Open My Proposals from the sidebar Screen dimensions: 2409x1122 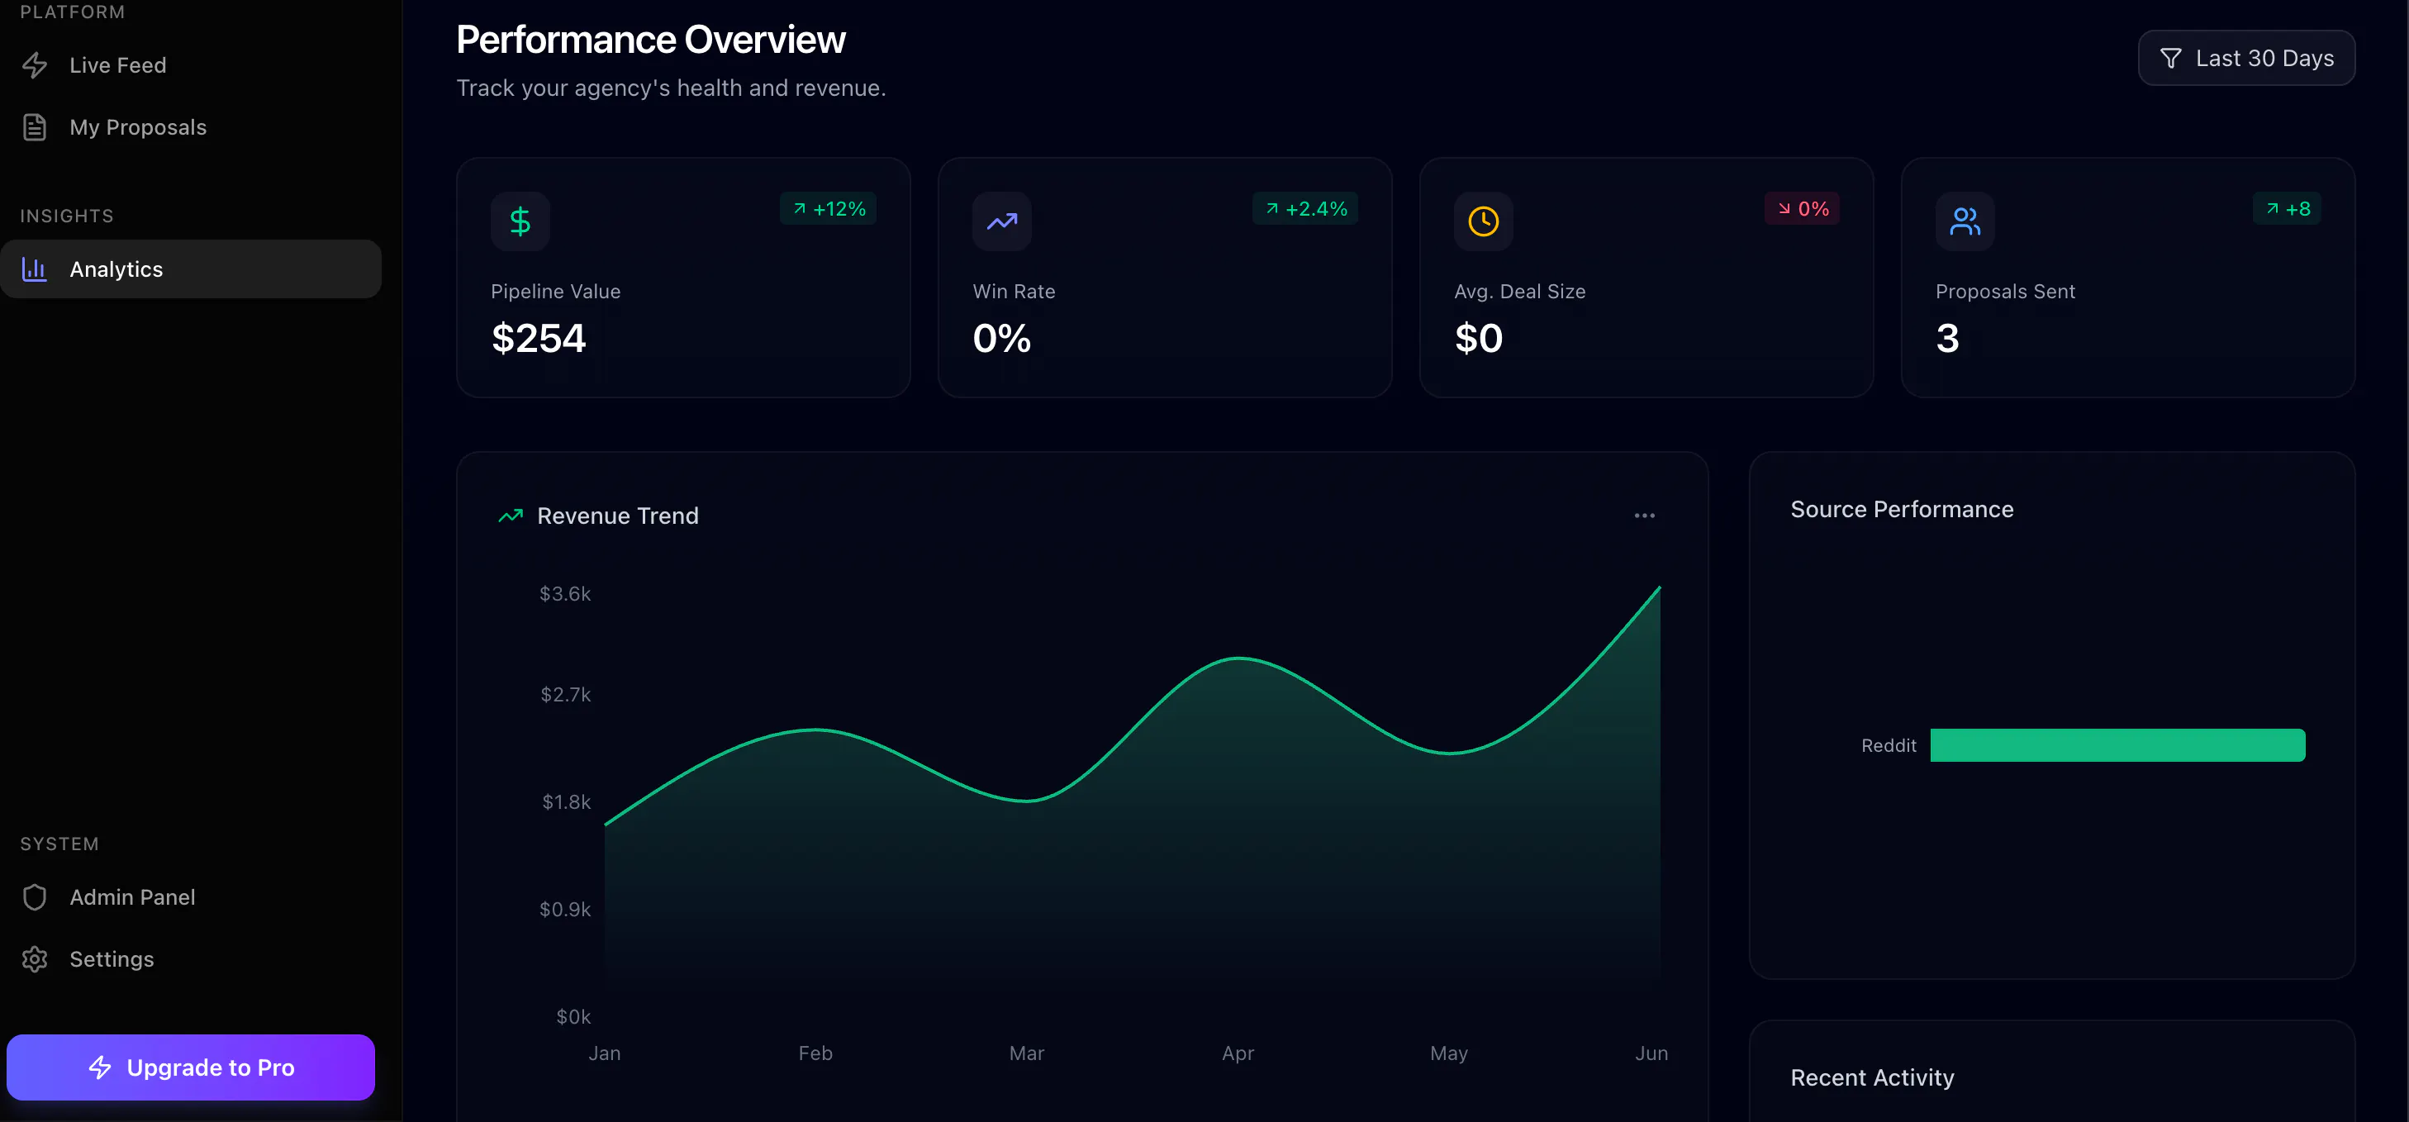tap(191, 127)
